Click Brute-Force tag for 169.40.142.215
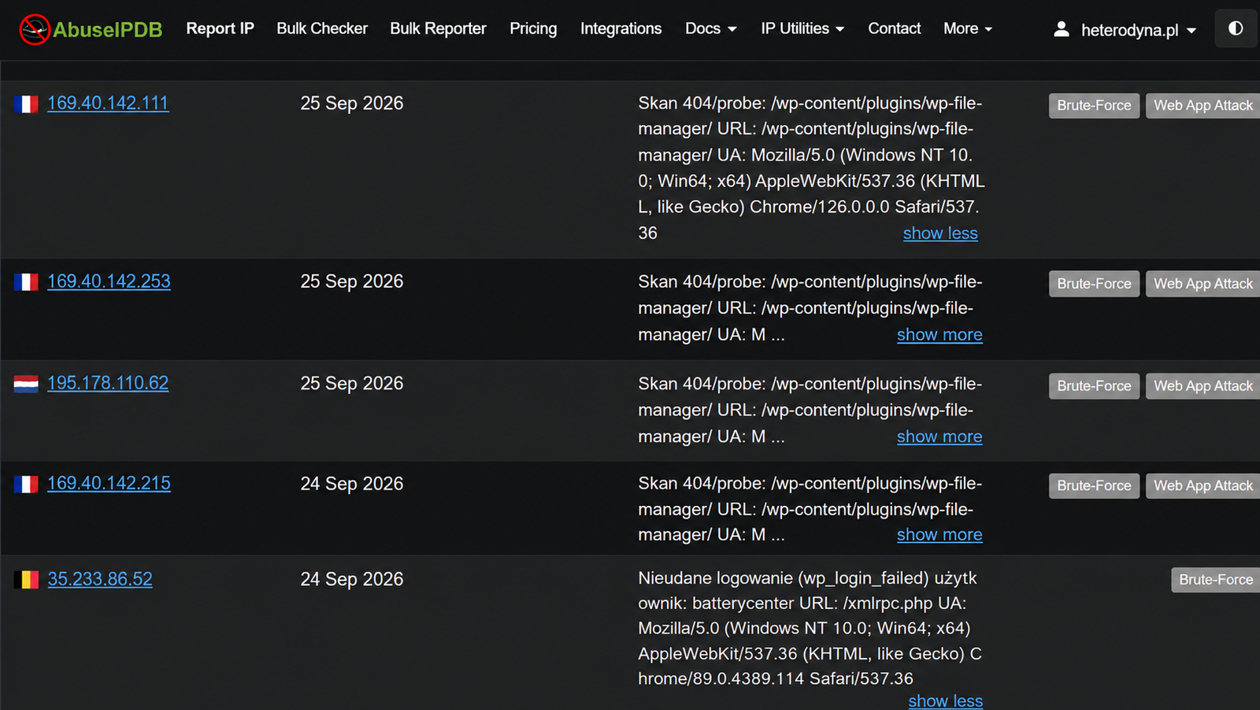Image resolution: width=1260 pixels, height=710 pixels. coord(1094,486)
